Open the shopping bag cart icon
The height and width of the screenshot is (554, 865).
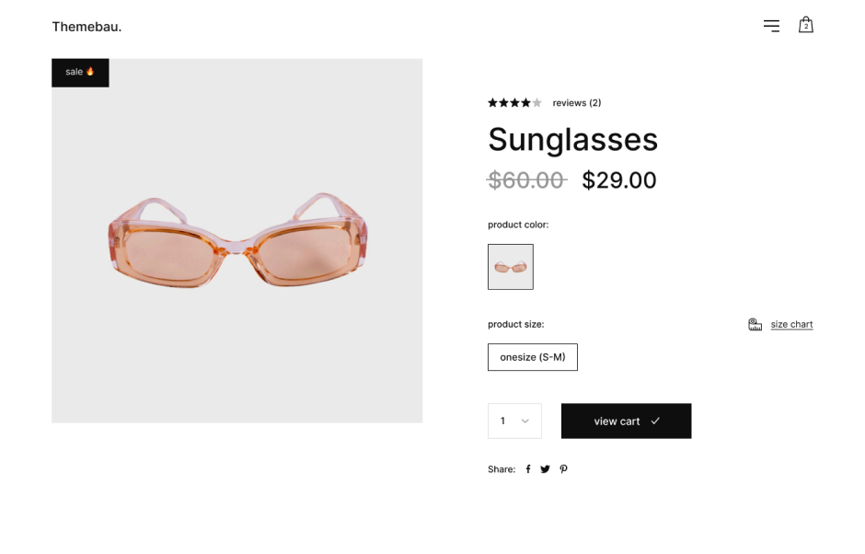coord(806,25)
